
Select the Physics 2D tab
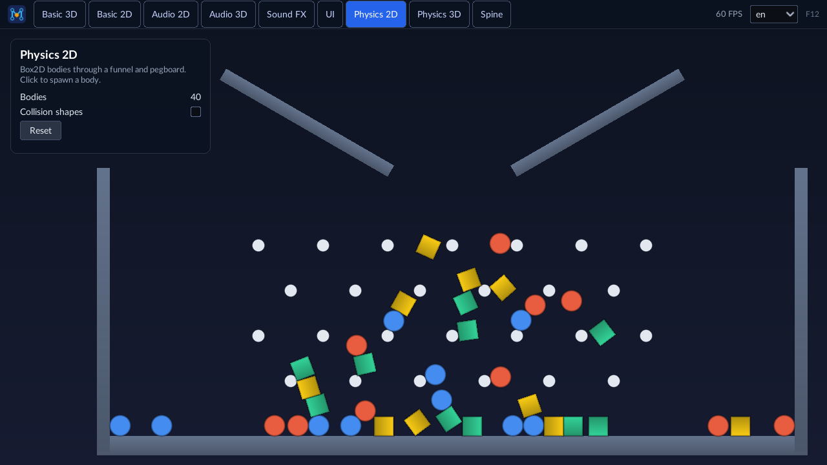376,14
